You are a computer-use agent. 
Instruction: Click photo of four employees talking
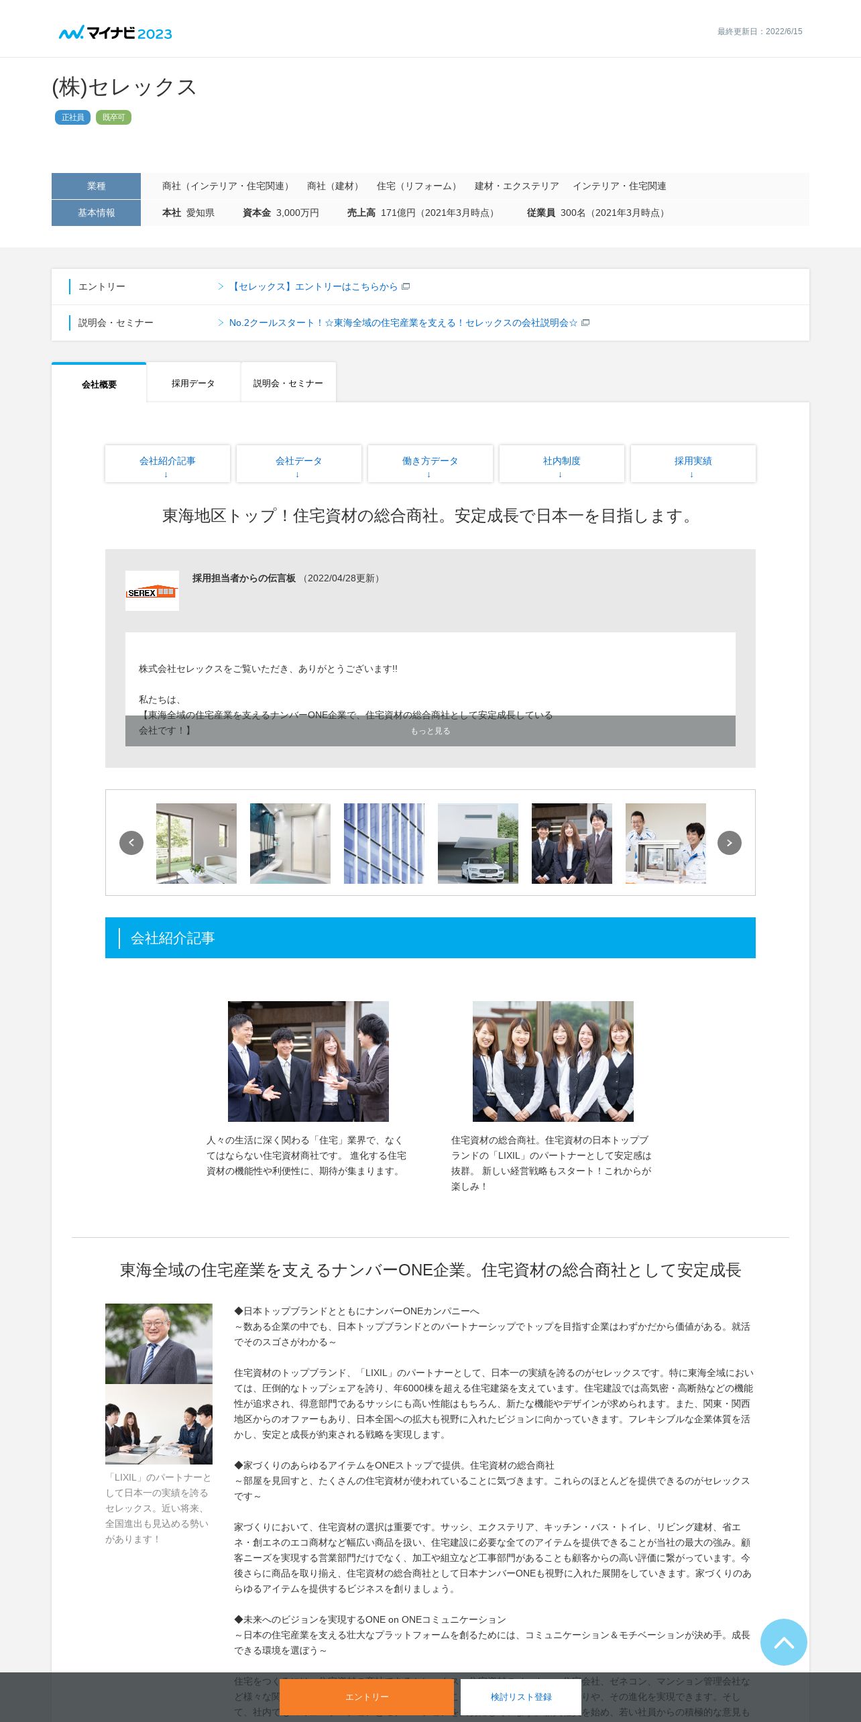click(308, 1061)
